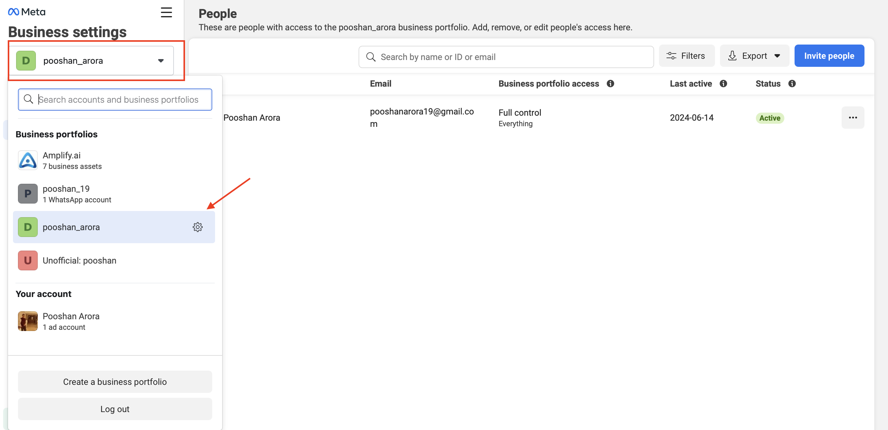The image size is (888, 430).
Task: Click the Invite people button
Action: 829,56
